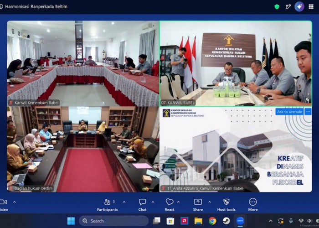Open the React heart menu
The image size is (319, 228).
pyautogui.click(x=169, y=205)
